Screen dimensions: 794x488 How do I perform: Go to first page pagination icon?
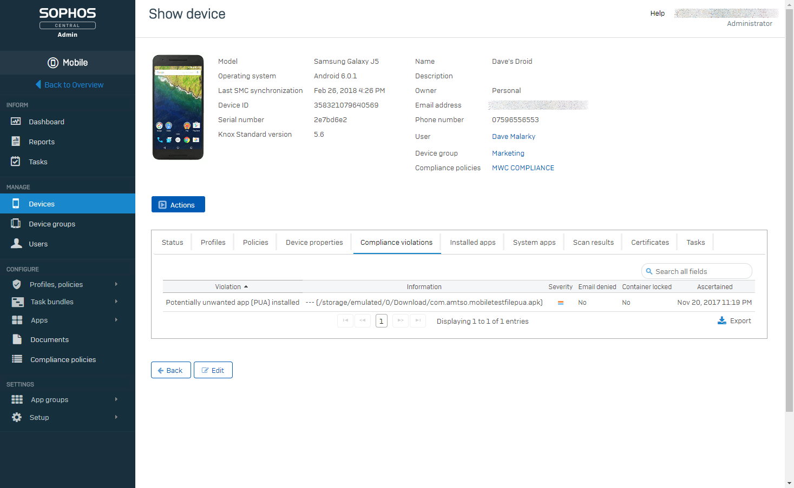pyautogui.click(x=345, y=320)
